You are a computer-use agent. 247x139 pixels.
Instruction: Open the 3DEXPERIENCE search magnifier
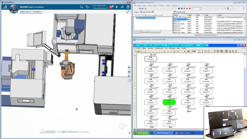(x=82, y=7)
